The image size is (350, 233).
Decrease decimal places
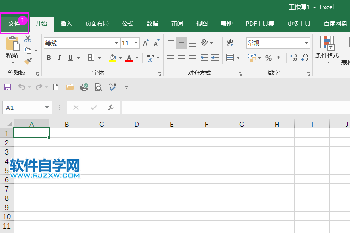coord(304,58)
